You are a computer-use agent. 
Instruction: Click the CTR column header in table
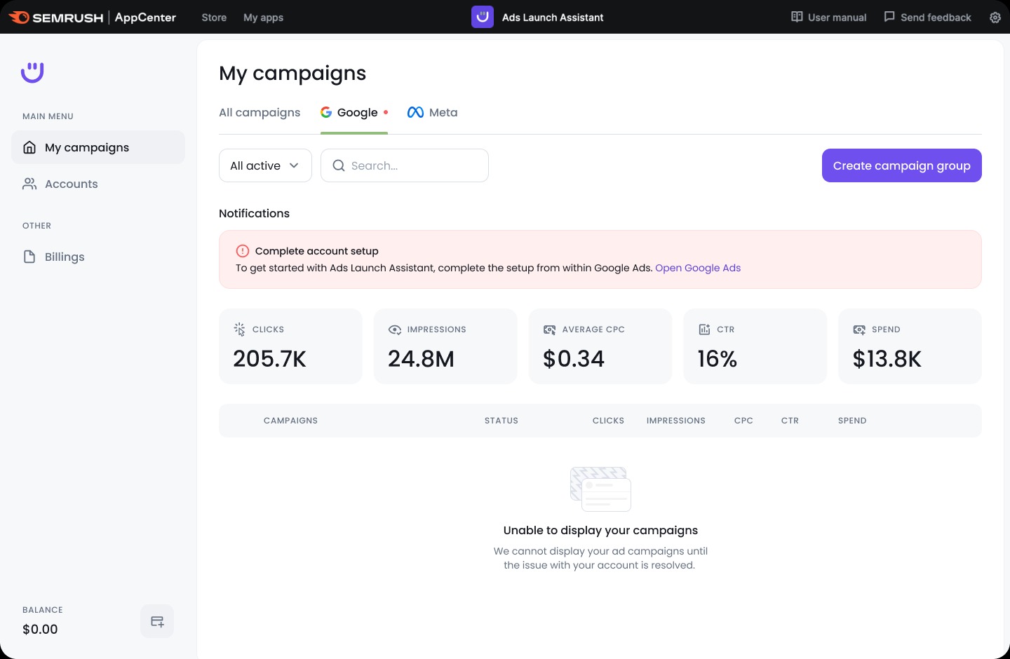[790, 421]
